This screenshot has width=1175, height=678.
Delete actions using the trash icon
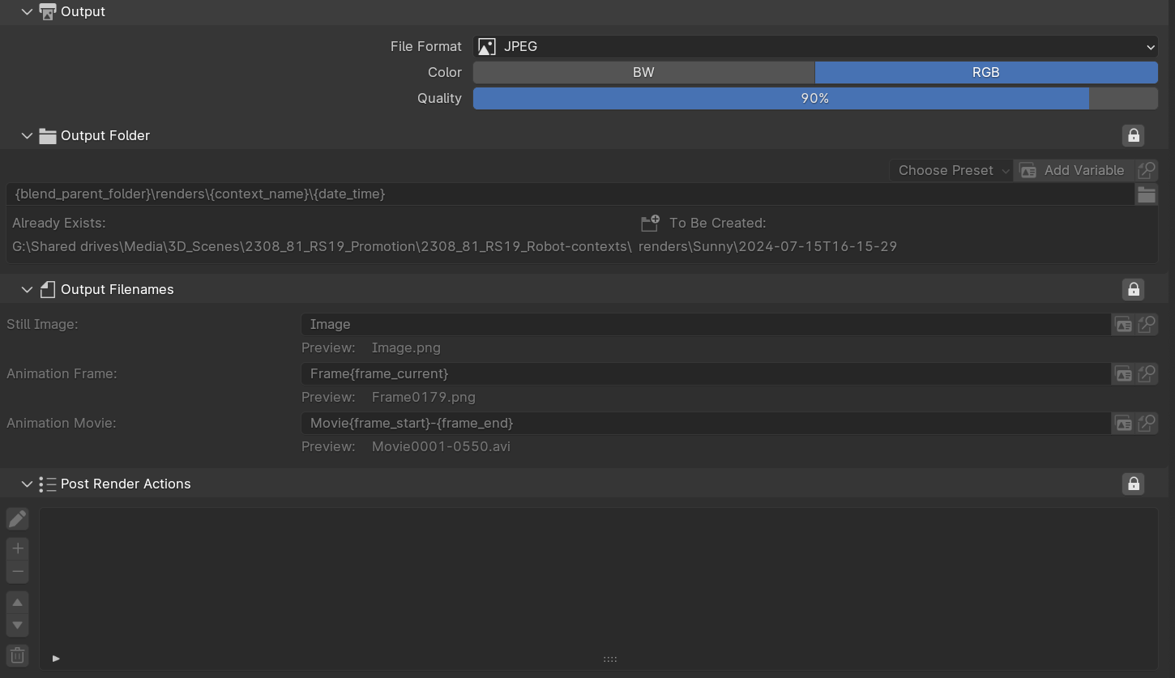[x=17, y=655]
